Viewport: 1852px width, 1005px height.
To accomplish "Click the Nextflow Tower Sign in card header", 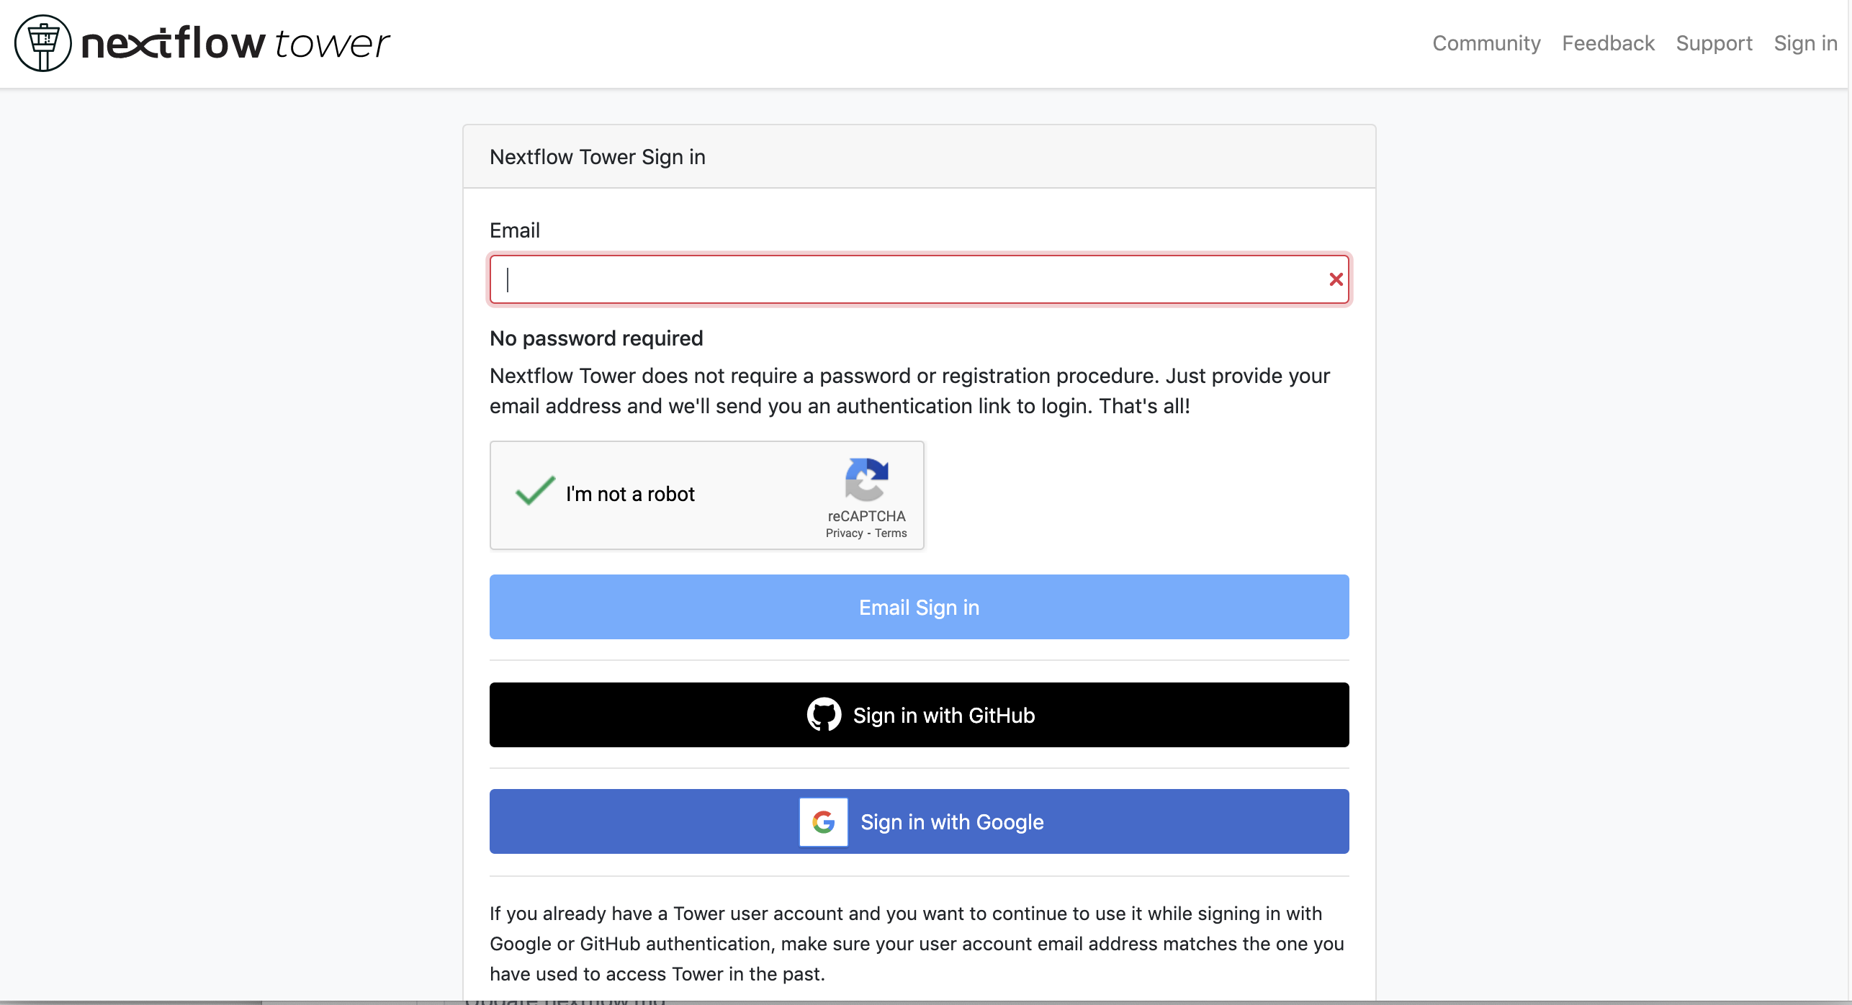I will point(919,157).
